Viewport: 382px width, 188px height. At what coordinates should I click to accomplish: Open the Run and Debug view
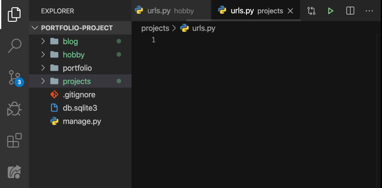(x=15, y=109)
